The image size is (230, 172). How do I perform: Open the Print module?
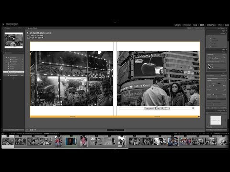point(220,25)
